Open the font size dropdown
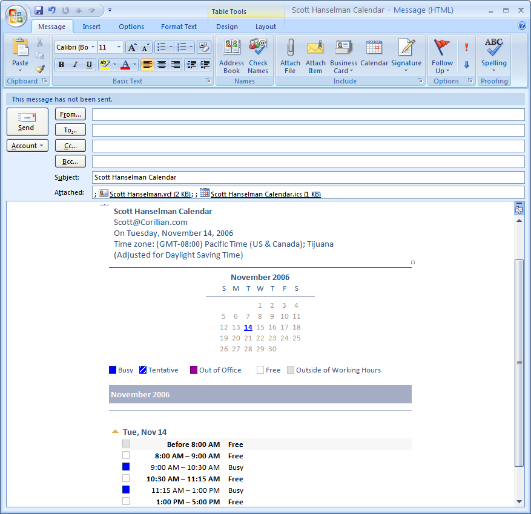531x514 pixels. pyautogui.click(x=119, y=47)
